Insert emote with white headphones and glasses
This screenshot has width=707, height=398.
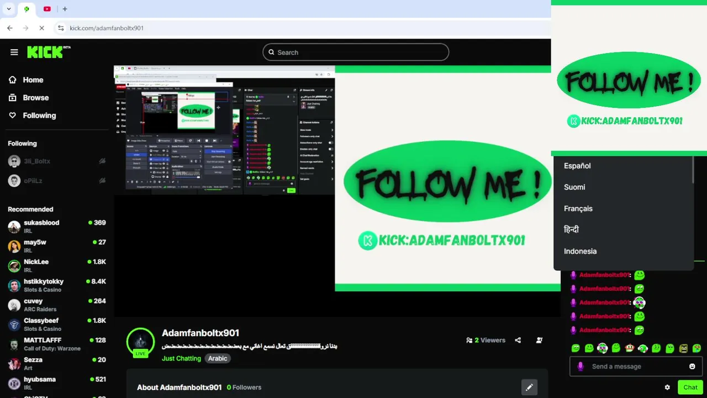coord(603,348)
